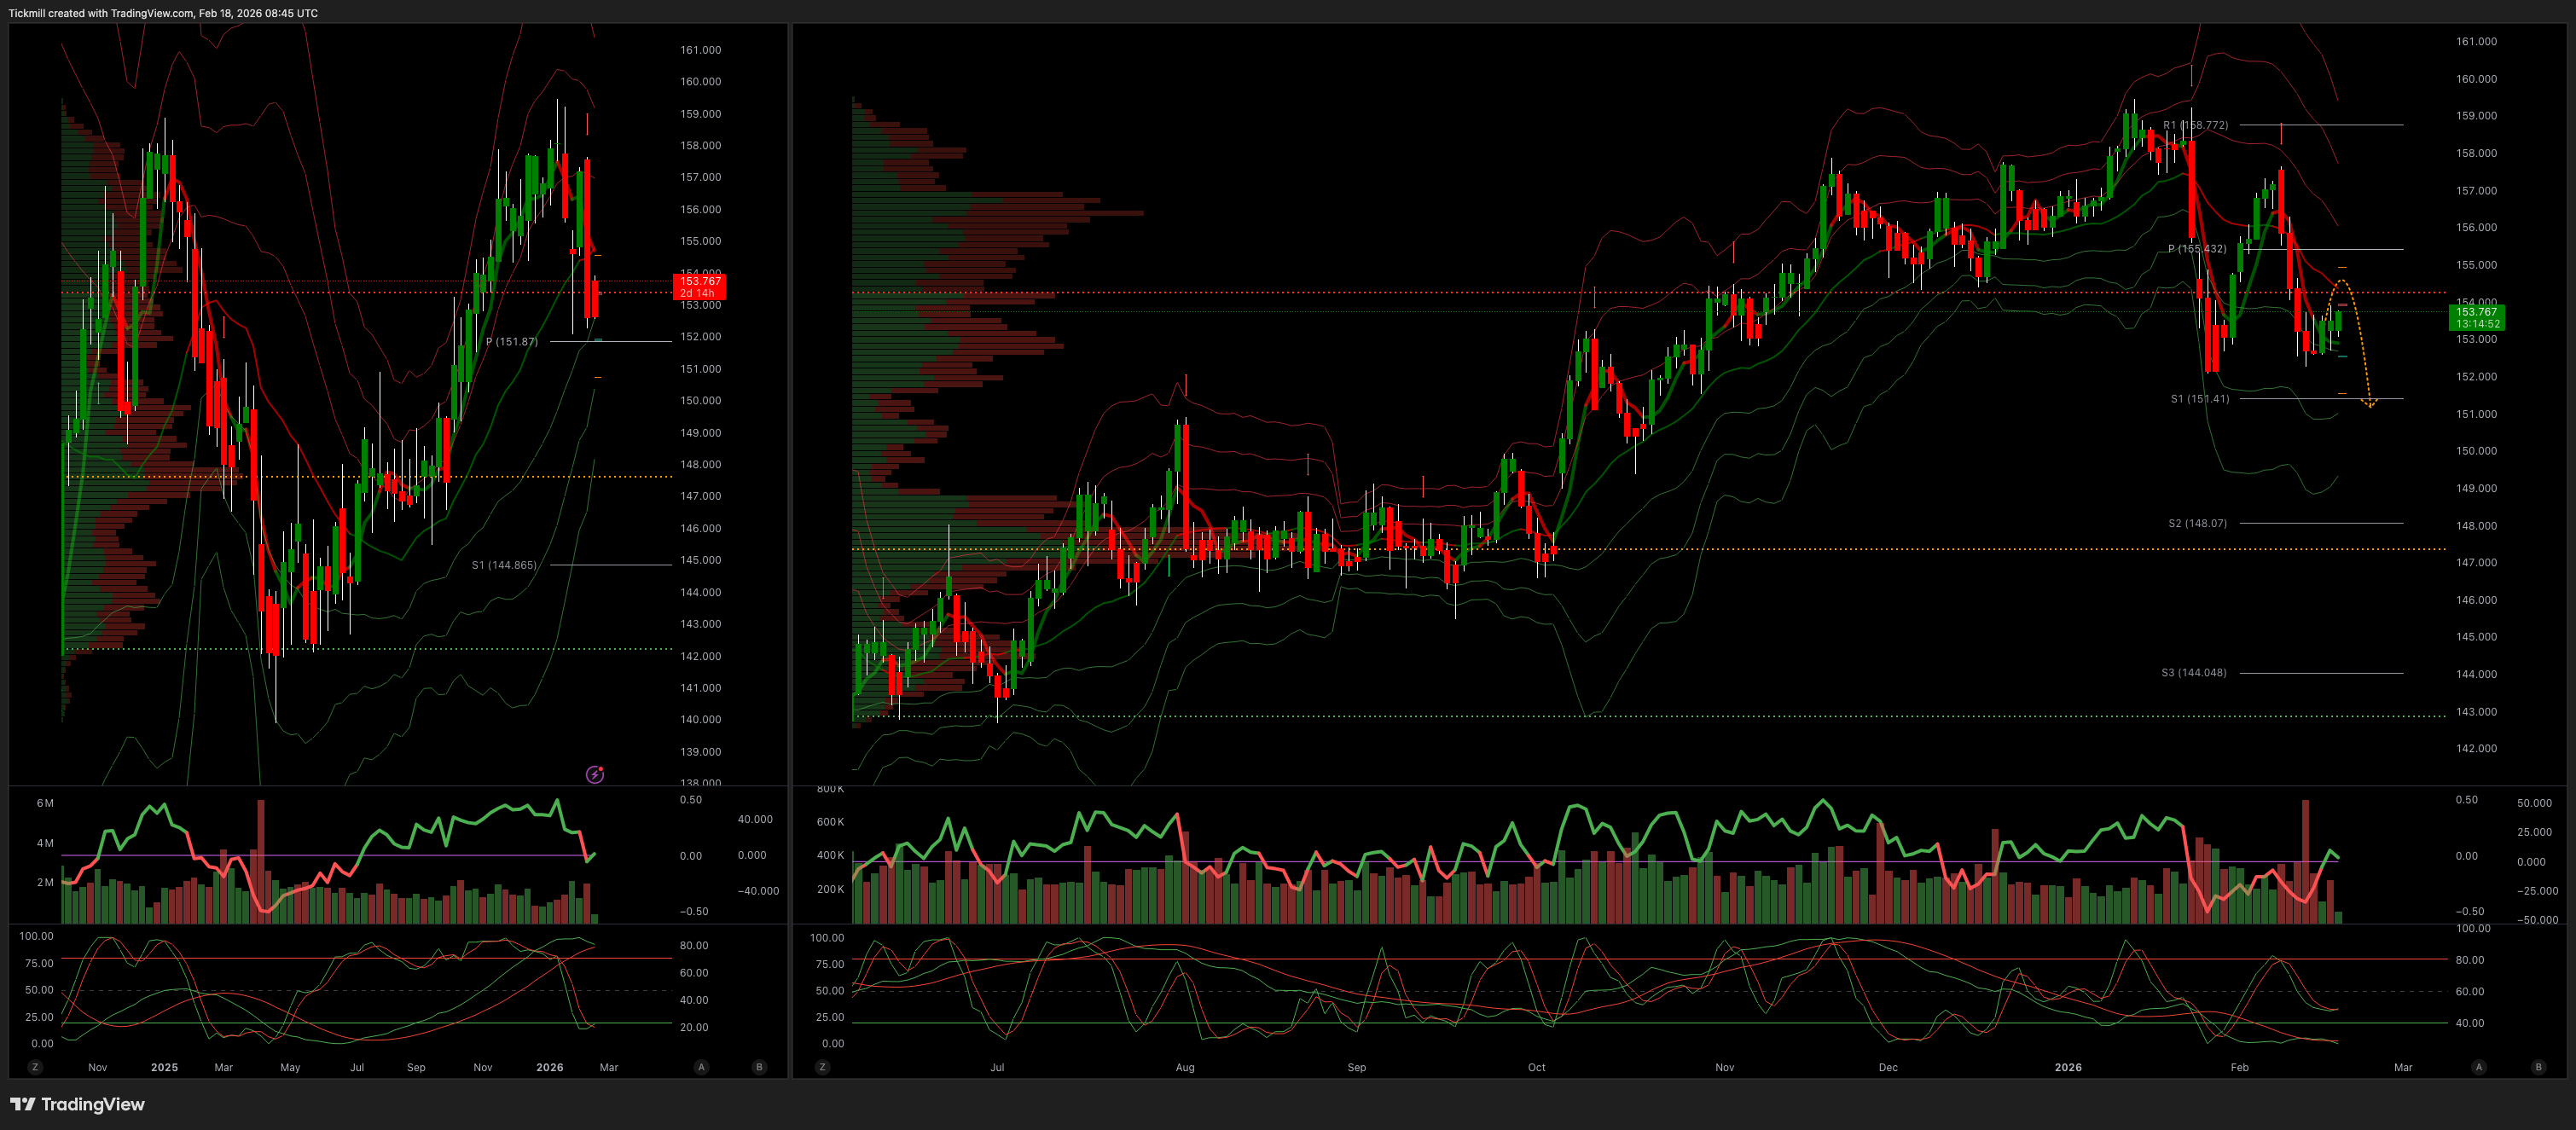Click the P (155.432) pivot label on right chart

click(x=2196, y=249)
